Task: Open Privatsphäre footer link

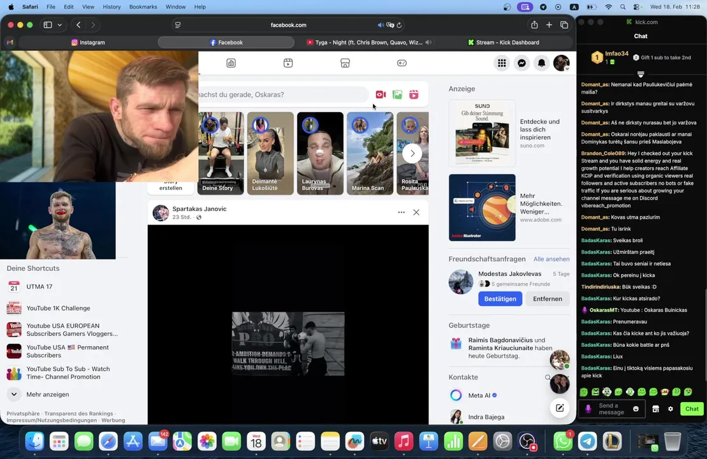Action: (23, 414)
